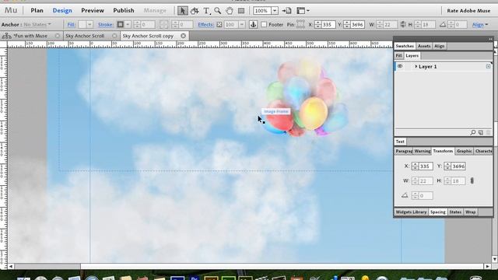This screenshot has width=498, height=280.
Task: Open the Fill color dropdown
Action: (89, 24)
